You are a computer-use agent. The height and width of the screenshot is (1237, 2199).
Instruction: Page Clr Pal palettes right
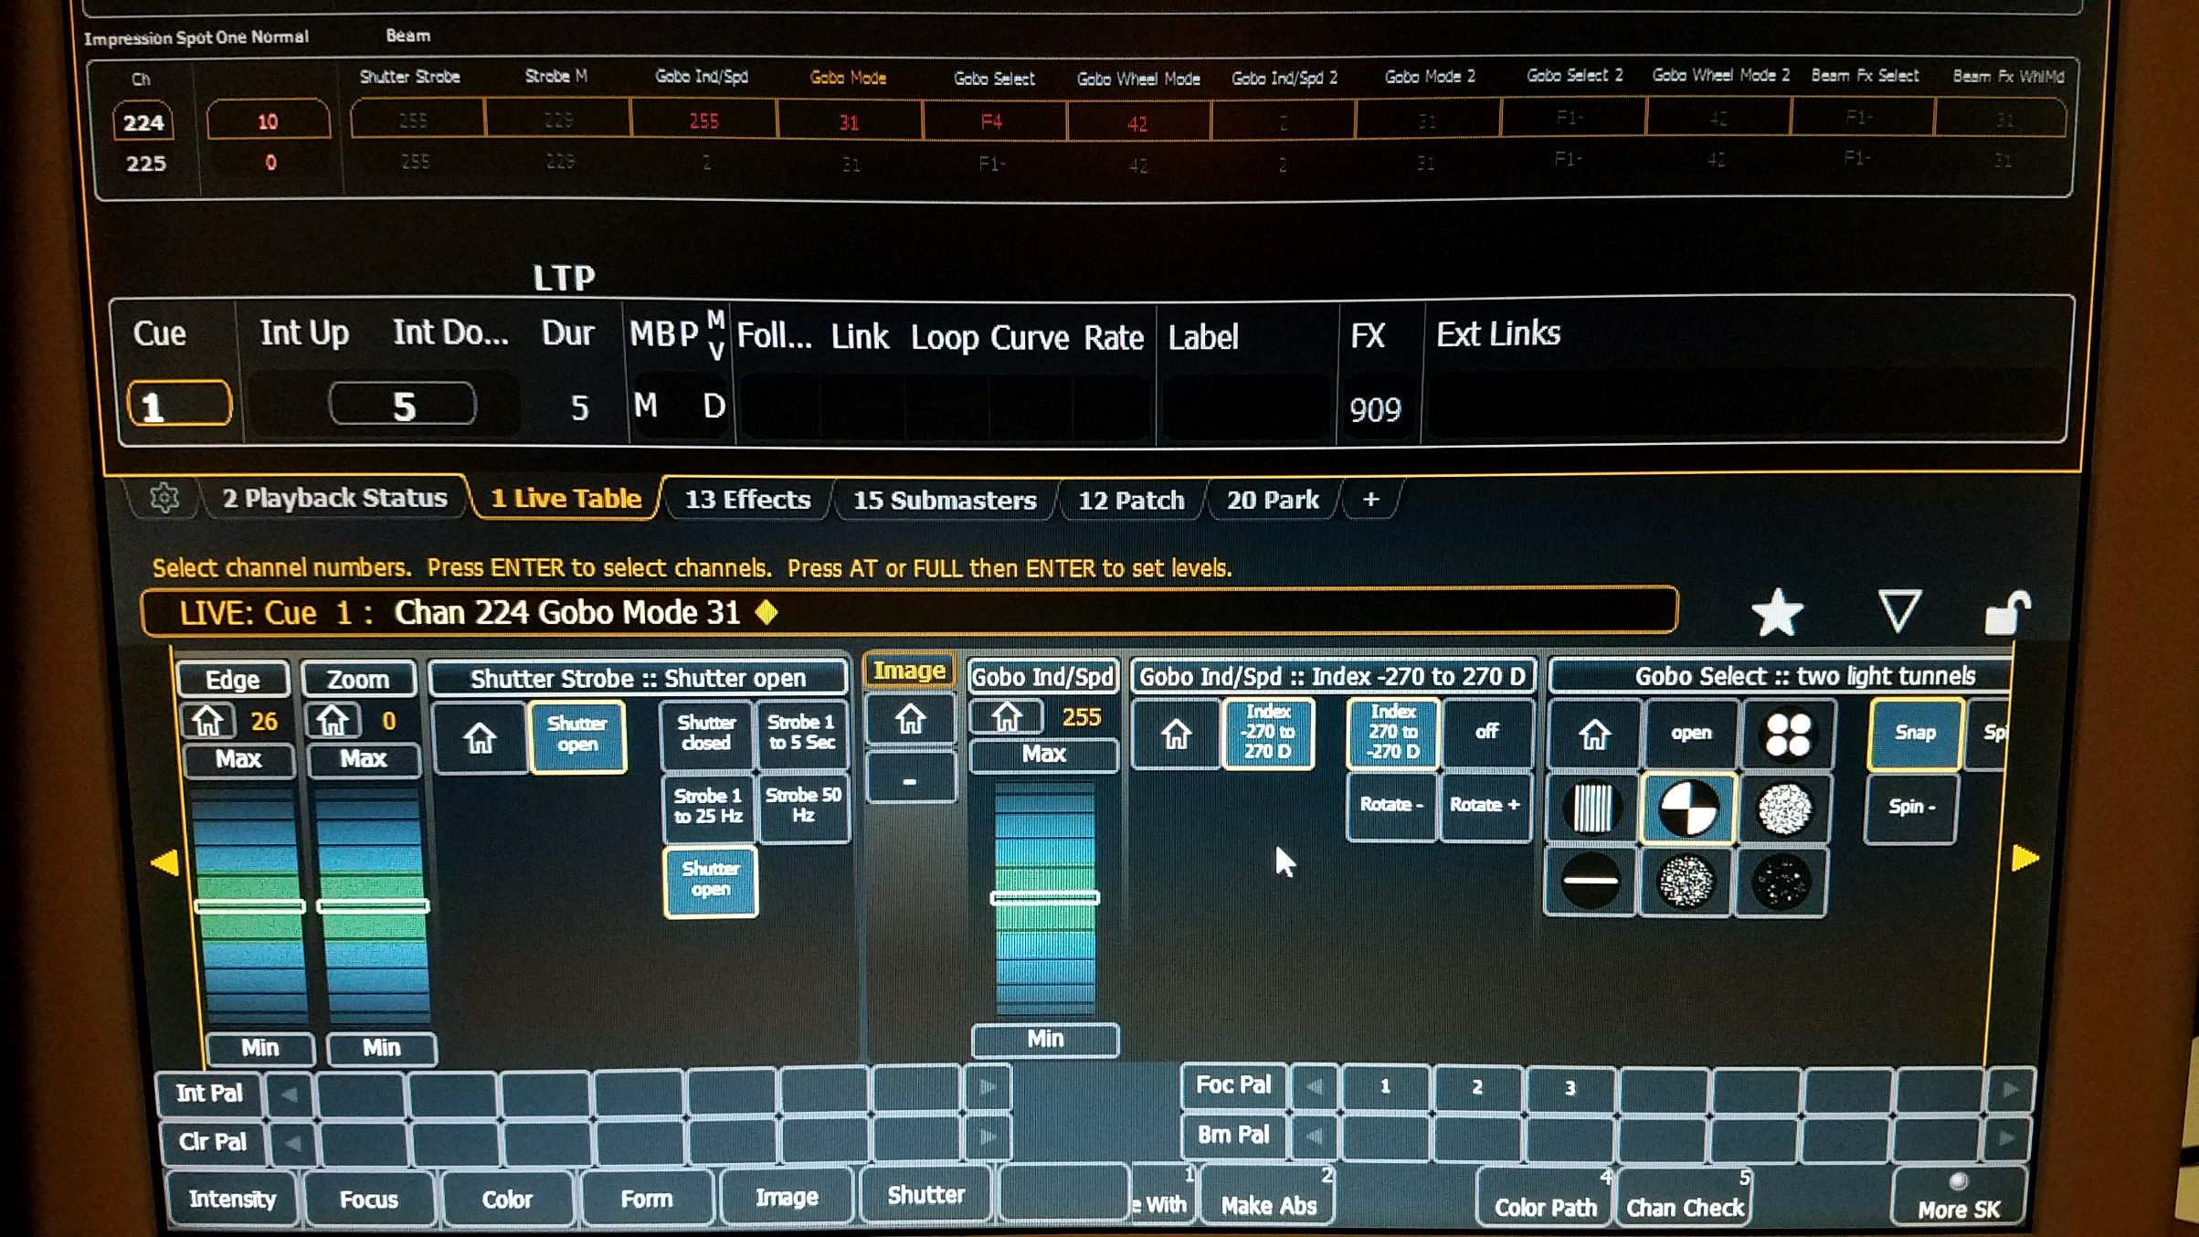coord(988,1137)
